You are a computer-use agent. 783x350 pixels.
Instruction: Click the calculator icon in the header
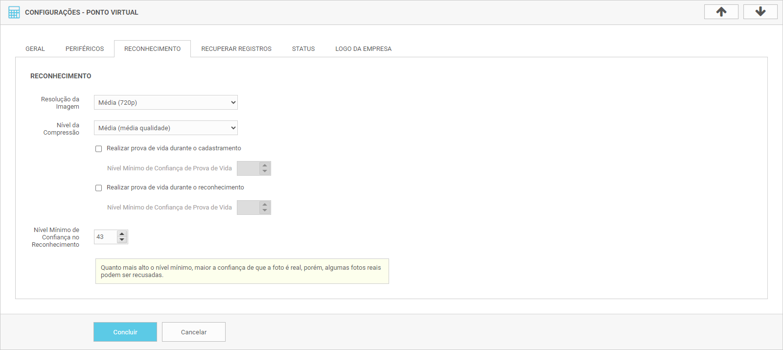click(14, 12)
